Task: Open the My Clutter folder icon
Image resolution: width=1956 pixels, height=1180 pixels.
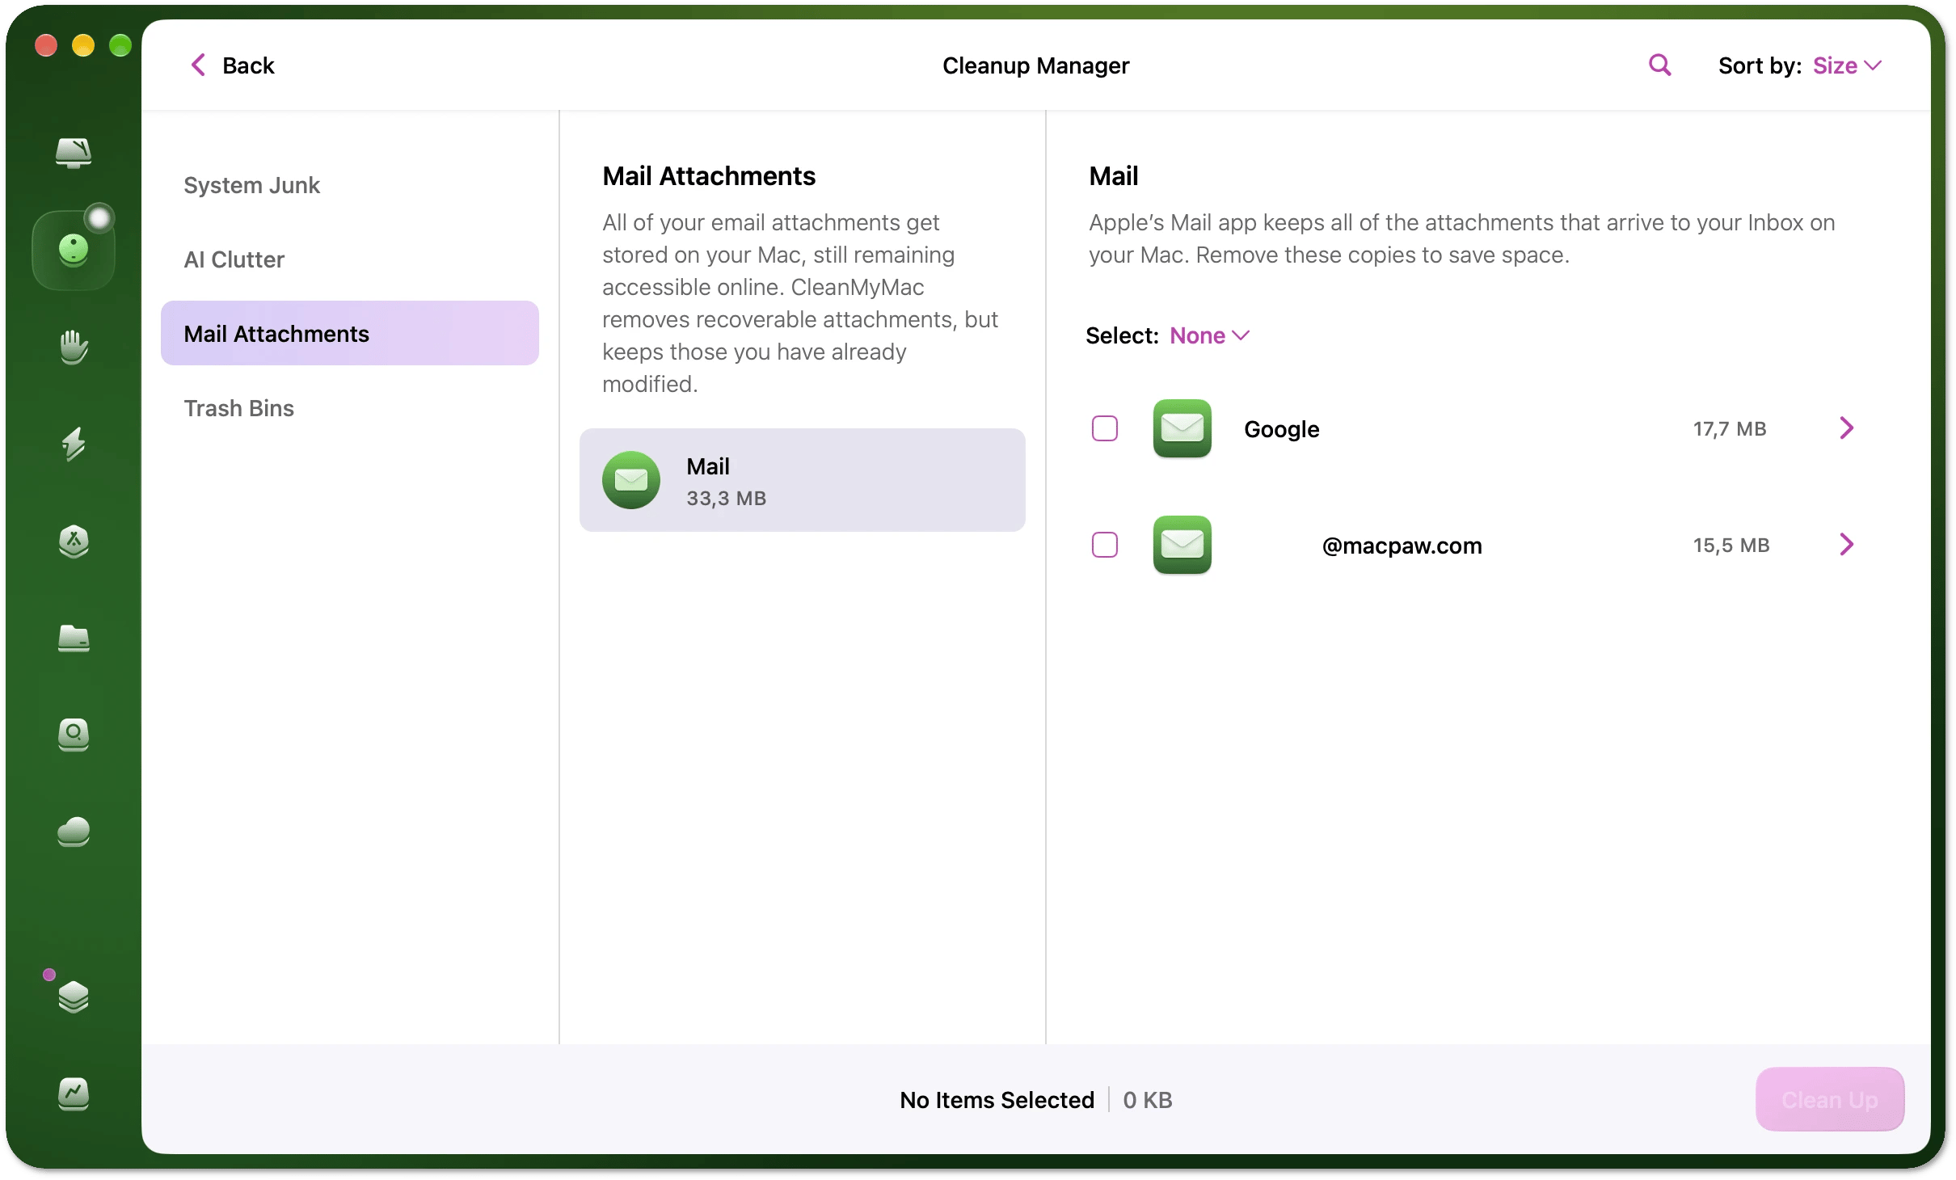Action: click(74, 638)
